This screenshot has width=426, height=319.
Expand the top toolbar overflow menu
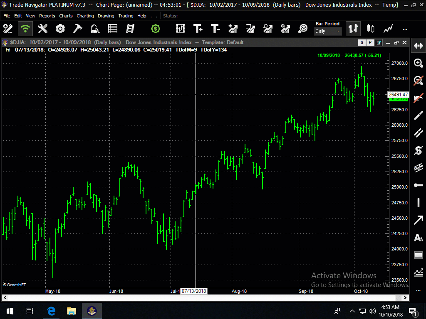405,29
